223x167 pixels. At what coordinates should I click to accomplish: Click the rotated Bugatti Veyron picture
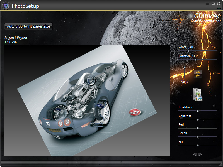(87, 101)
